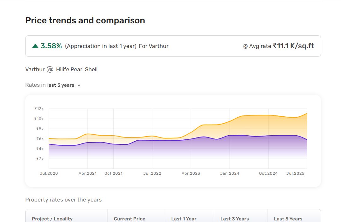Select the Hilife Pearl Shell label
Viewport: 341px width, 222px height.
coord(77,69)
